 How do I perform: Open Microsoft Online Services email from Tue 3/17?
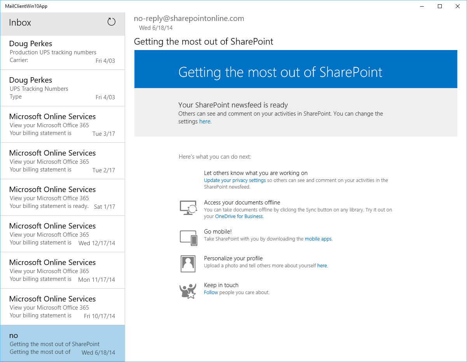pyautogui.click(x=62, y=125)
